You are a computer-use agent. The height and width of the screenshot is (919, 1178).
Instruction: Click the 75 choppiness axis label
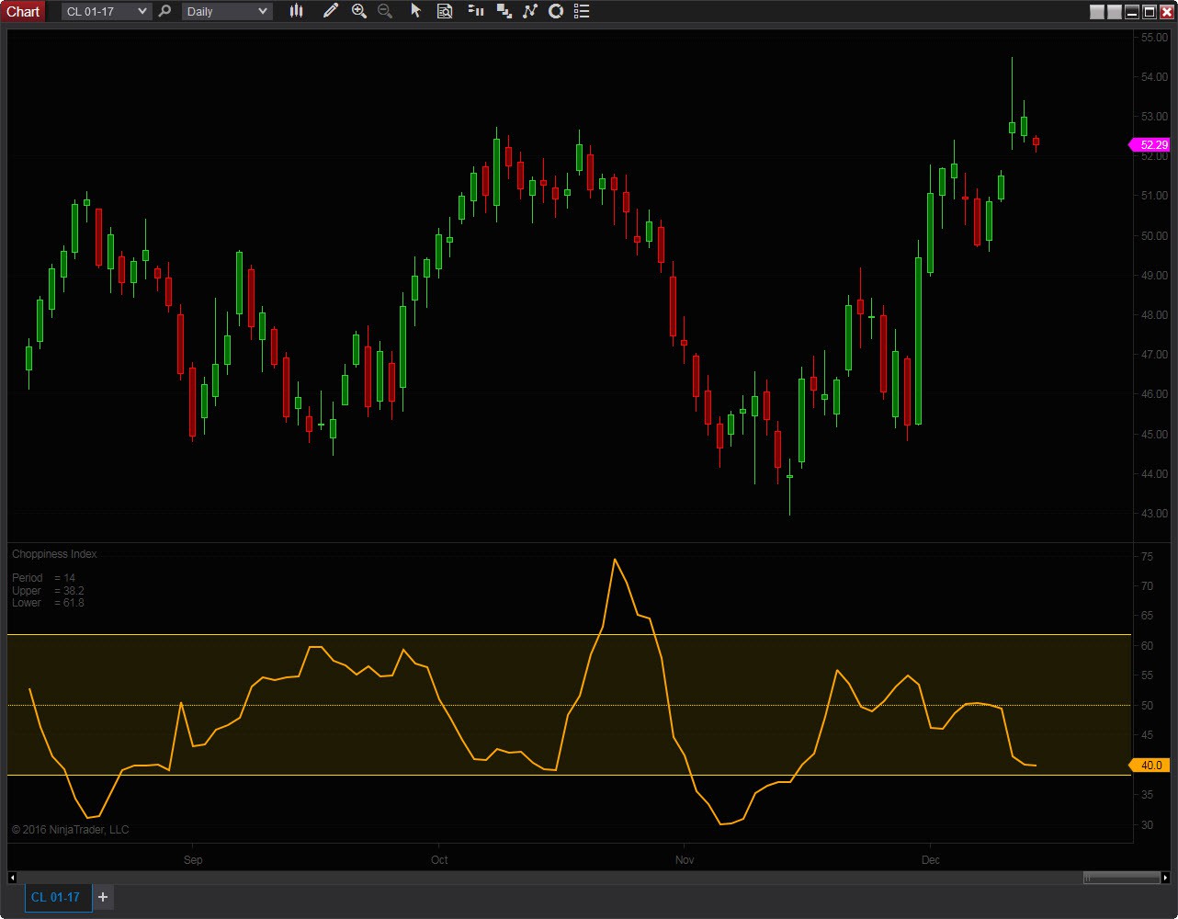pyautogui.click(x=1147, y=556)
